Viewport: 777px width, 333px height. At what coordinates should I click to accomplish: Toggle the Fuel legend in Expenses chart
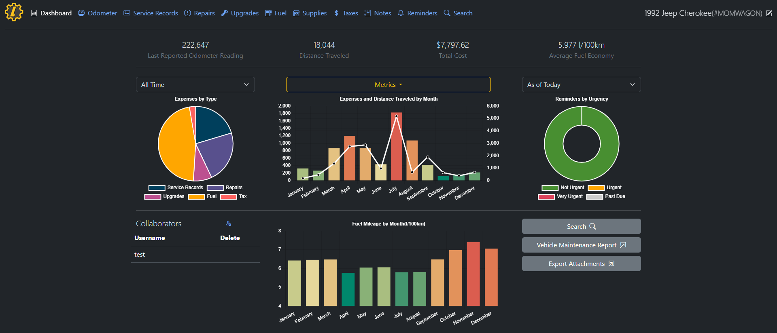point(202,196)
